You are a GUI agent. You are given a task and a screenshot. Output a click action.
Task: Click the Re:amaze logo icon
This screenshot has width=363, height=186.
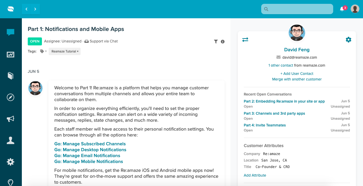click(x=11, y=9)
